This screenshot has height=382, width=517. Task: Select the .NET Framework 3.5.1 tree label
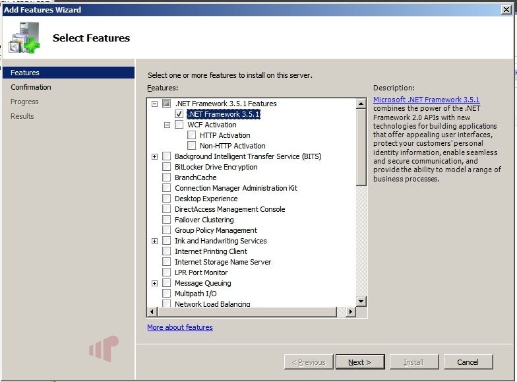(224, 114)
